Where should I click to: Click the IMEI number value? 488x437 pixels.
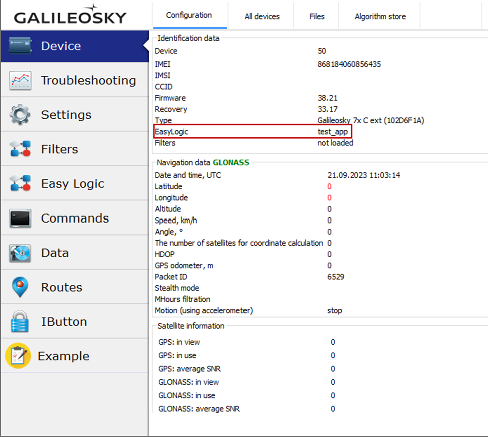[x=349, y=64]
